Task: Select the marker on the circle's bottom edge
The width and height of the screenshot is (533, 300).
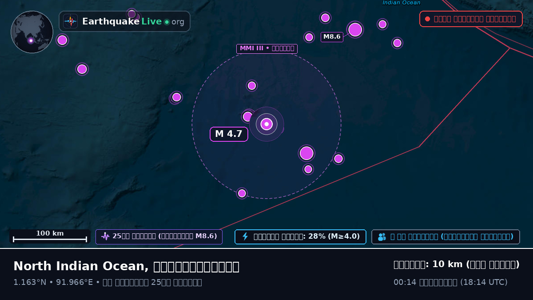Action: point(242,193)
